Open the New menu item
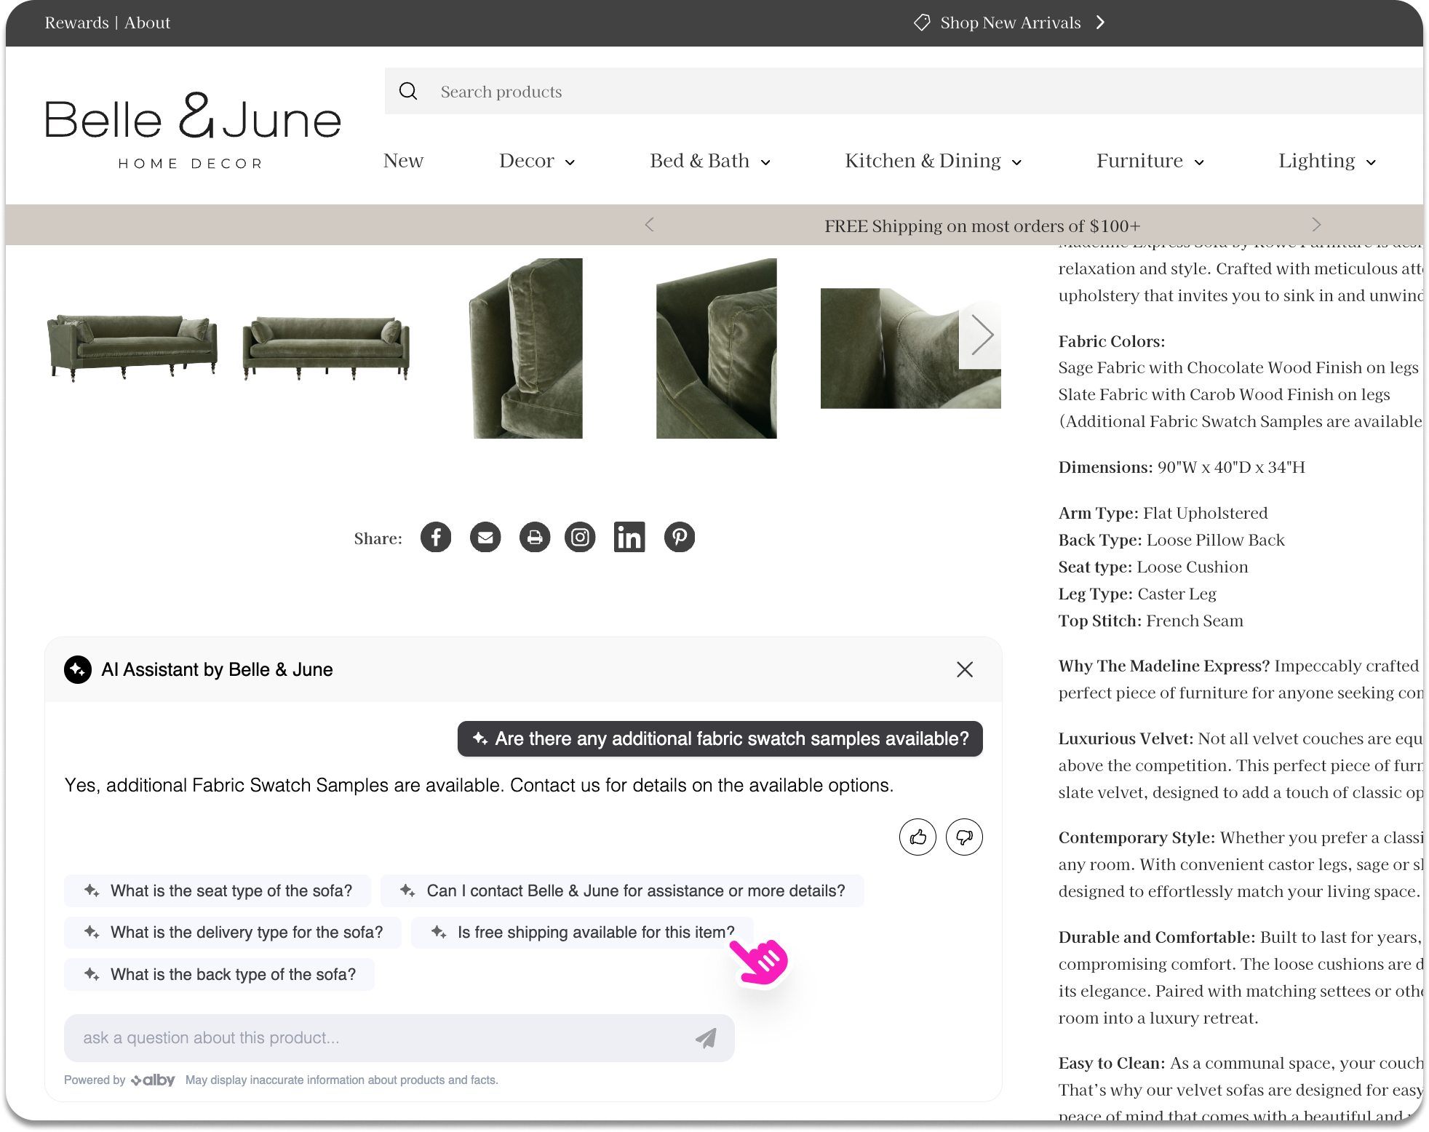Image resolution: width=1429 pixels, height=1132 pixels. (403, 161)
